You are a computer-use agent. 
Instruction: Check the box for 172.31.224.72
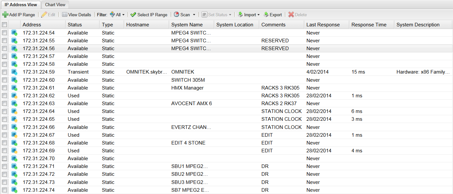[x=4, y=174]
